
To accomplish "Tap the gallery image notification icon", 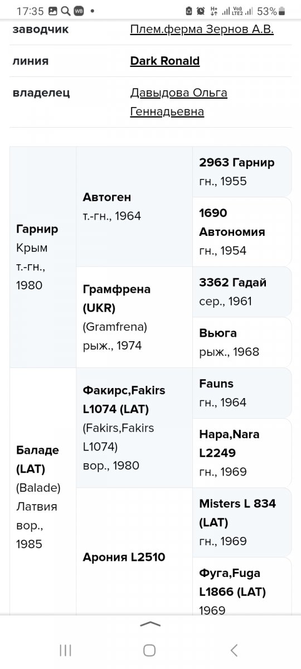I will pos(53,11).
